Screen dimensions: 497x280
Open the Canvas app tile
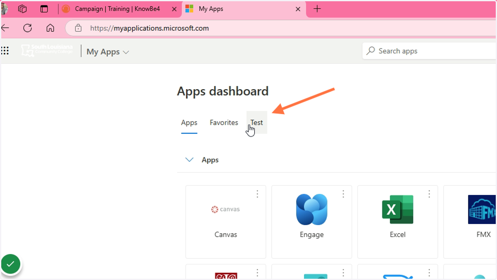coord(226,222)
